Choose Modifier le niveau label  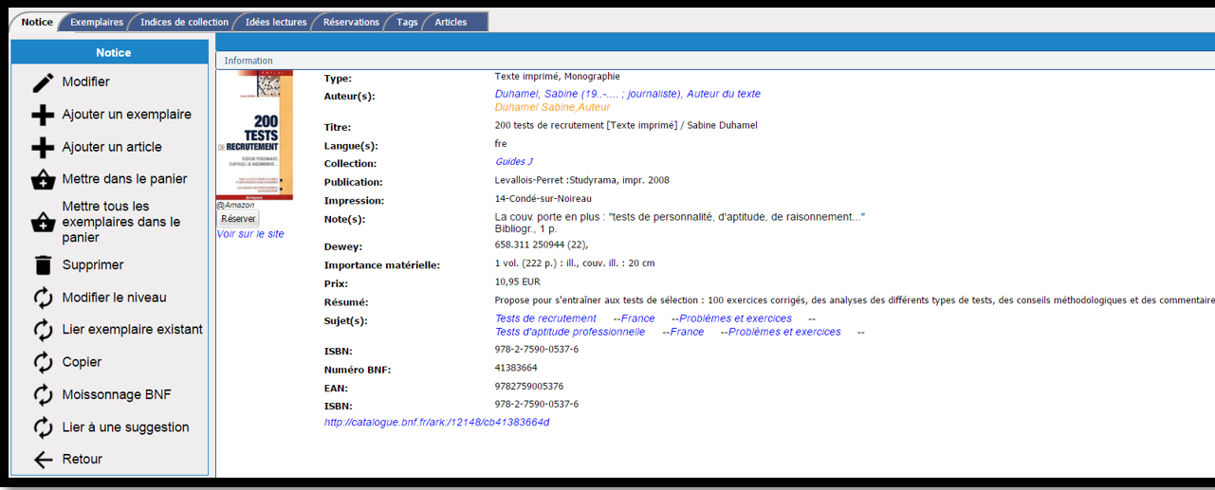point(115,298)
